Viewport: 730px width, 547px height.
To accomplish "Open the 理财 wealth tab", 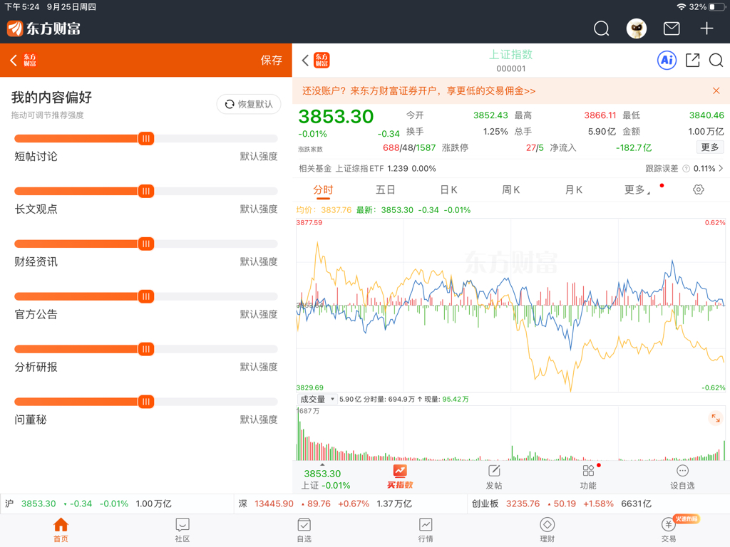I will (547, 530).
